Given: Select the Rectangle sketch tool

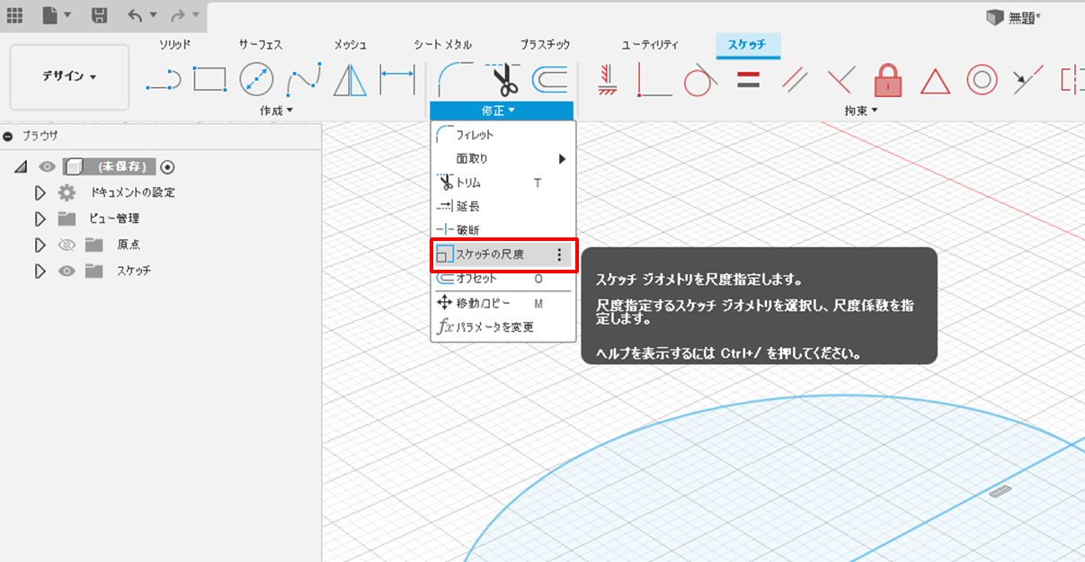Looking at the screenshot, I should (x=209, y=80).
